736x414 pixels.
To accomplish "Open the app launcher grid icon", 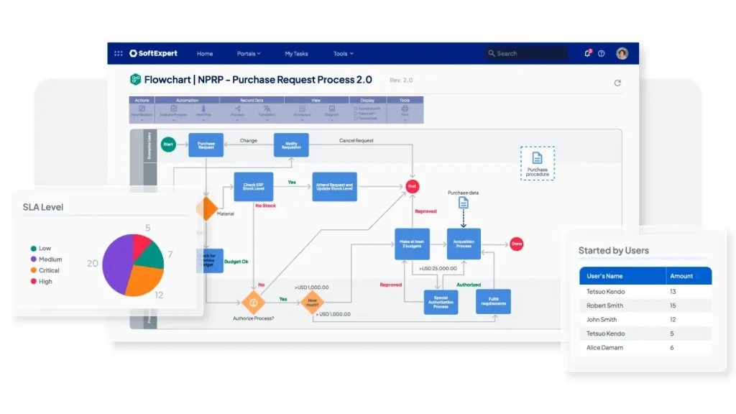I will click(119, 53).
